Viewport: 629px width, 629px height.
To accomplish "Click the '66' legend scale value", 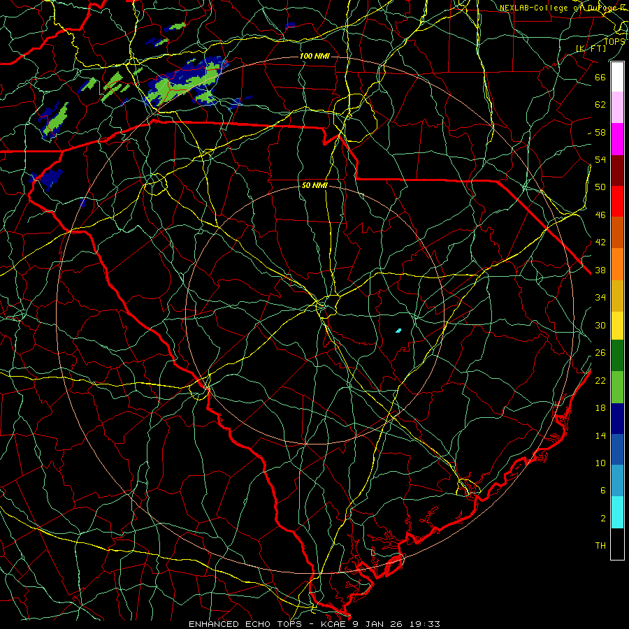I will 600,77.
